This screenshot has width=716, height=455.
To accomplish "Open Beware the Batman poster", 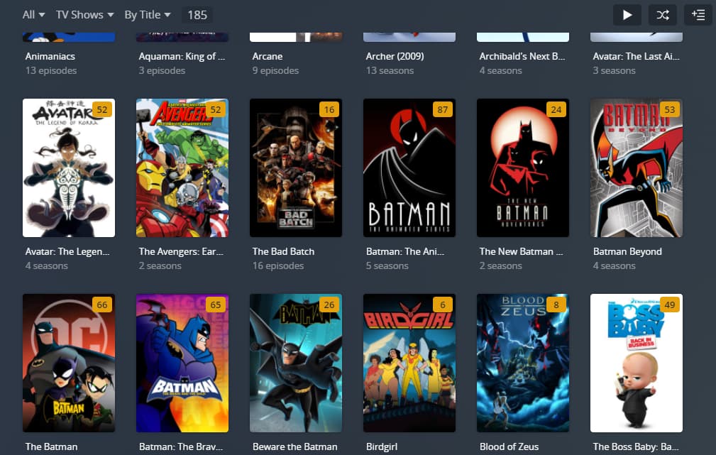I will click(x=296, y=363).
